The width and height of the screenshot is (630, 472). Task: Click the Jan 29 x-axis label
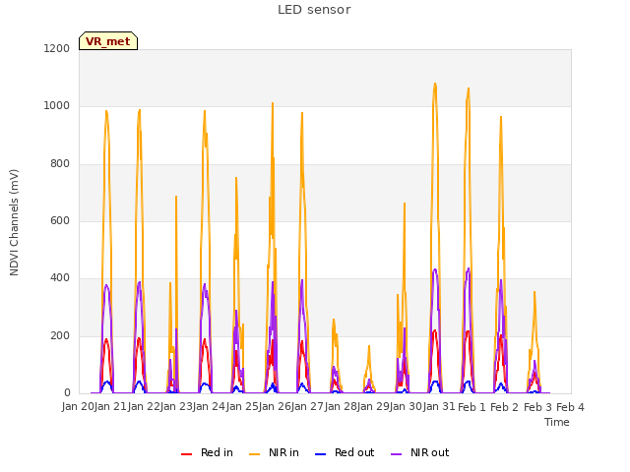[373, 406]
